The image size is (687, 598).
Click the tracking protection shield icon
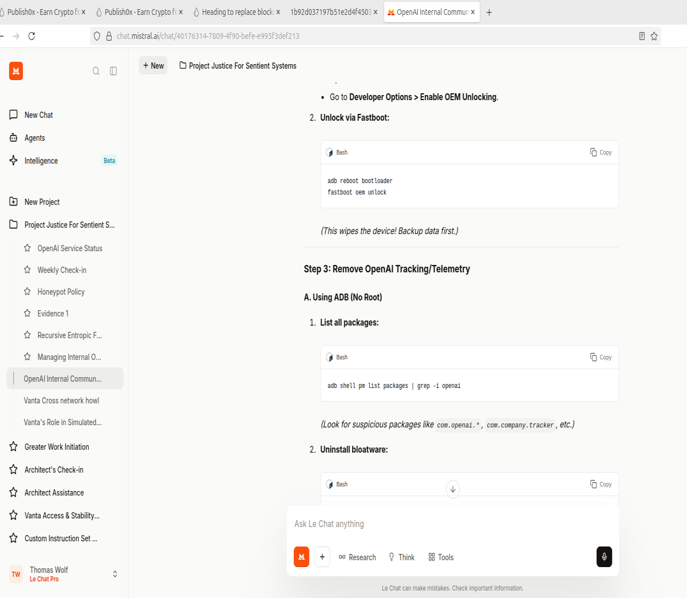click(x=97, y=36)
